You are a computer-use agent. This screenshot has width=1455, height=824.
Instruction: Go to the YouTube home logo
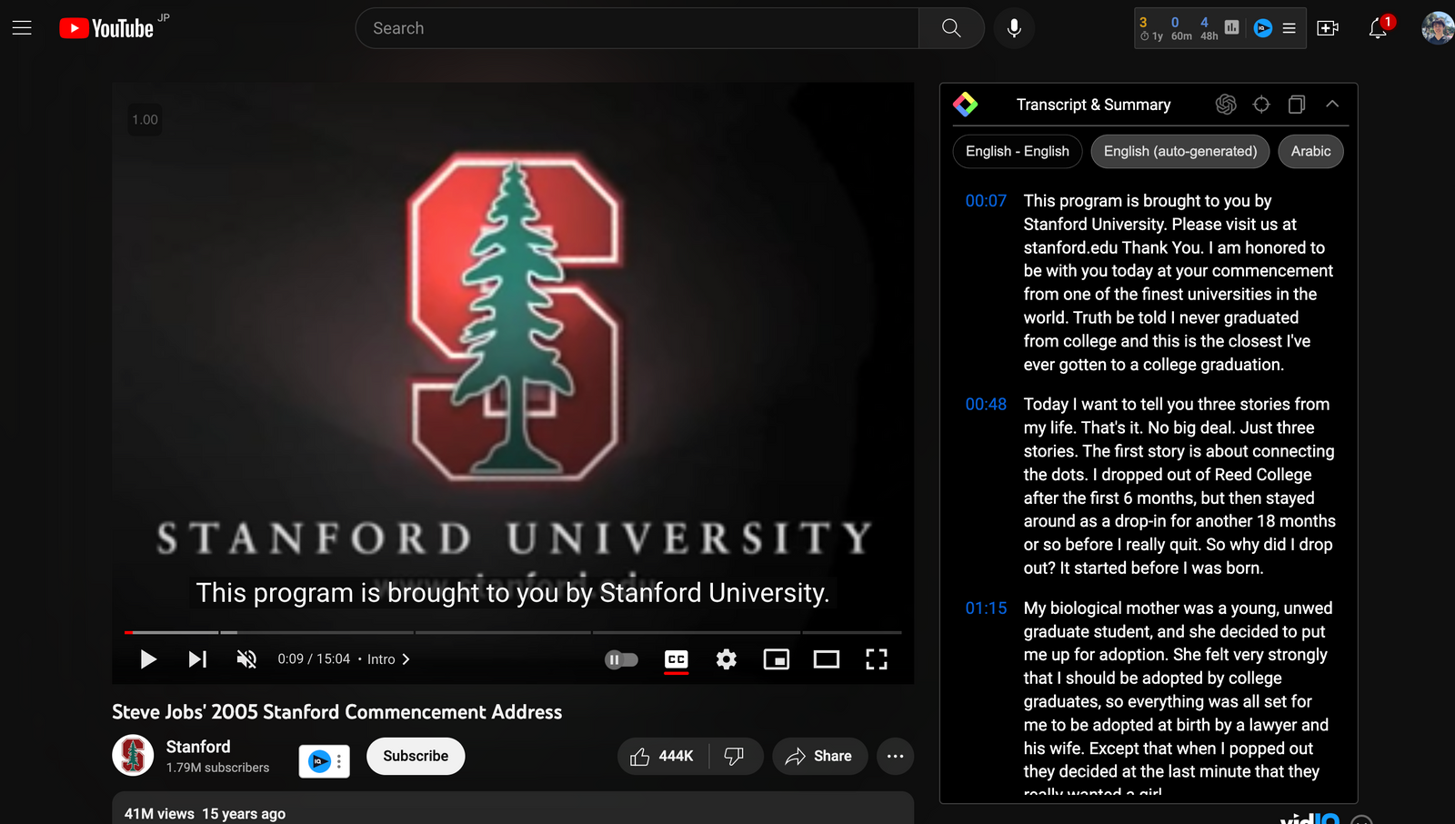[x=106, y=28]
